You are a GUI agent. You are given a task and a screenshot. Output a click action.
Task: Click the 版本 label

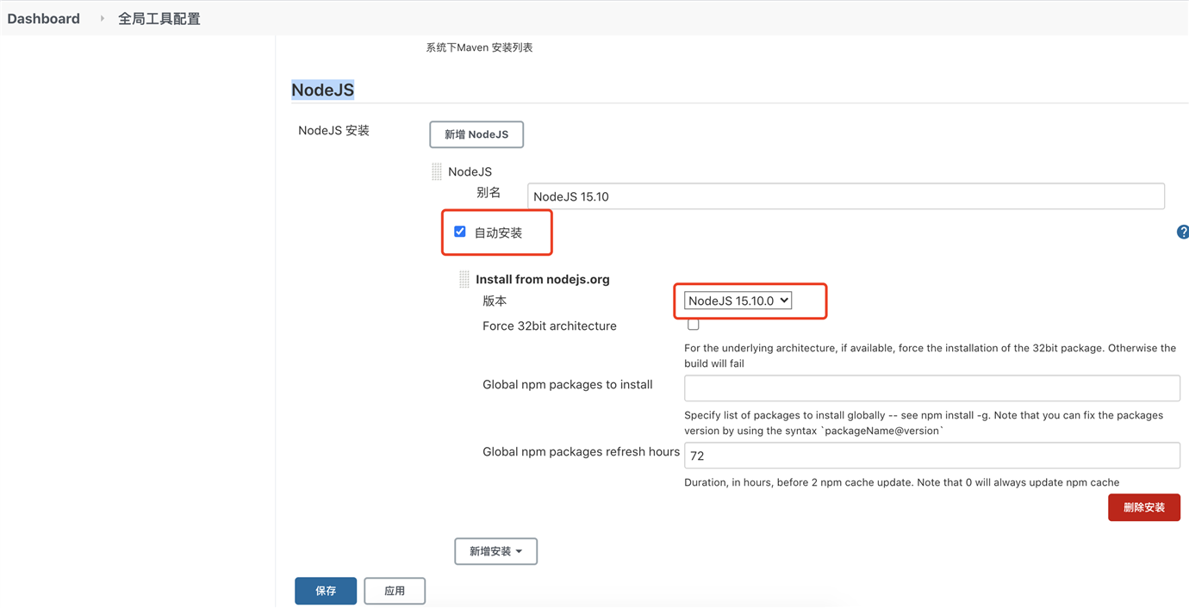click(495, 301)
